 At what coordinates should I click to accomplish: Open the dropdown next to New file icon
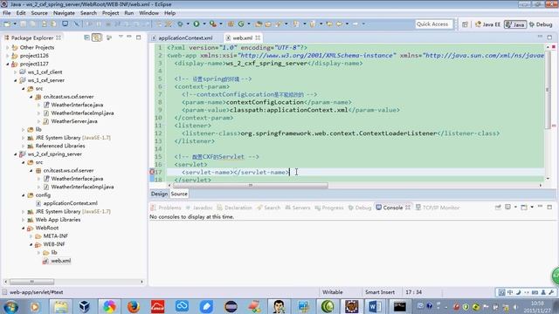[15, 24]
